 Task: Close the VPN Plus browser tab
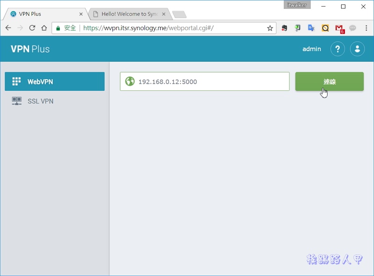81,14
